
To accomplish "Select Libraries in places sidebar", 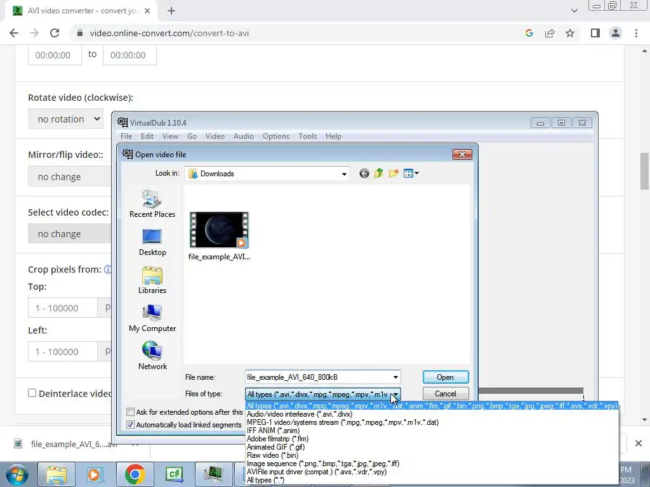I will tap(152, 280).
